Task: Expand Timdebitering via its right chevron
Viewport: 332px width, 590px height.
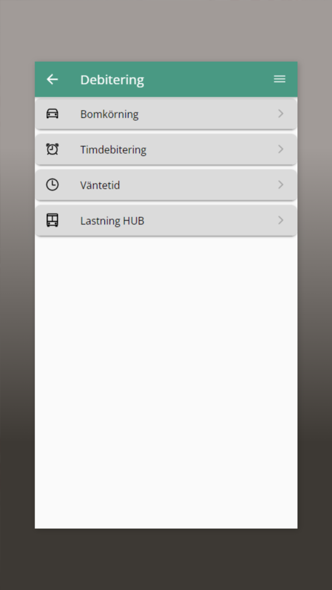Action: [281, 149]
